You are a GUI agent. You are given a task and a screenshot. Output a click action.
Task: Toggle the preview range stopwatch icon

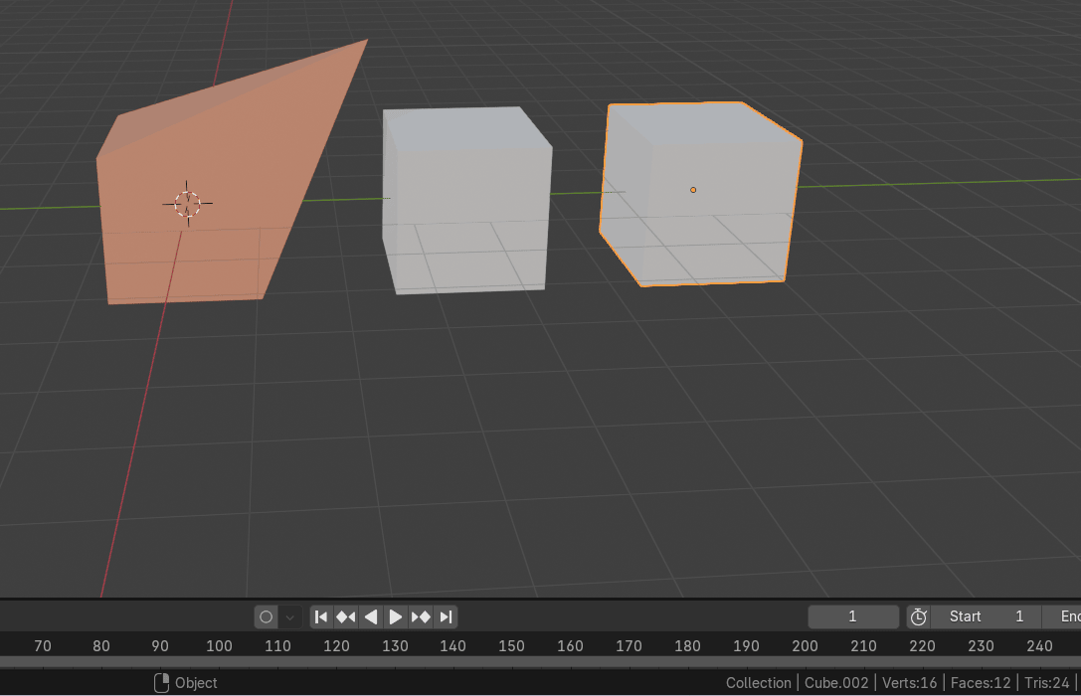coord(918,616)
